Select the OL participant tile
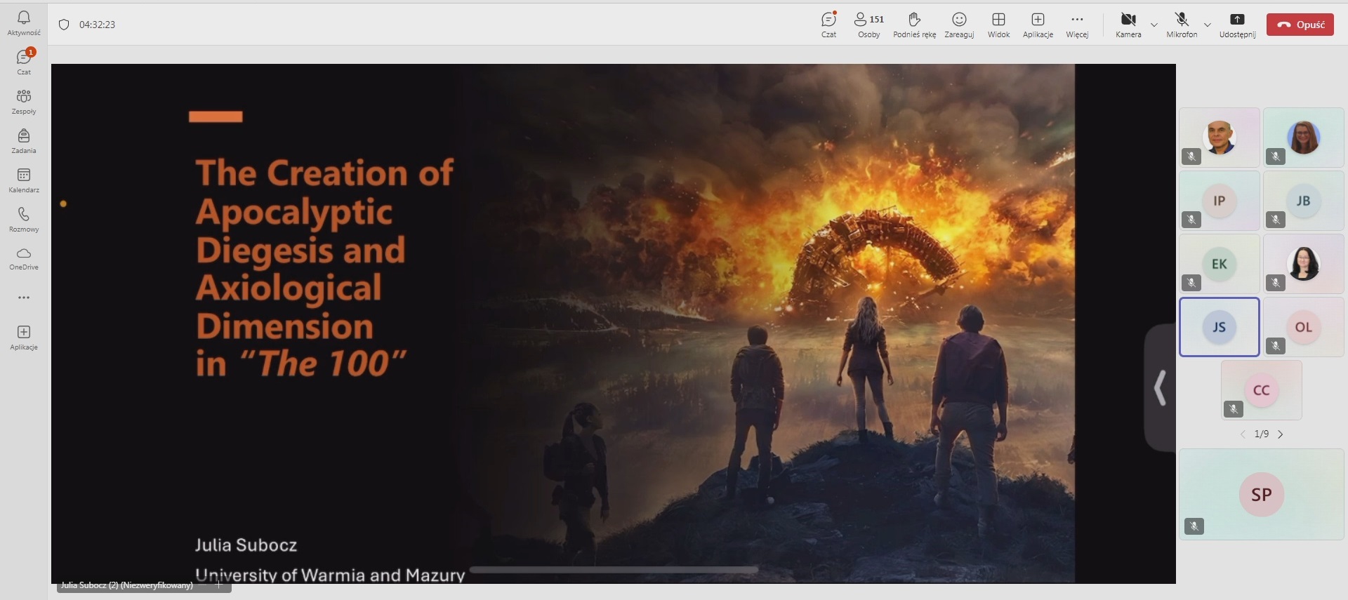This screenshot has width=1348, height=600. [x=1304, y=327]
